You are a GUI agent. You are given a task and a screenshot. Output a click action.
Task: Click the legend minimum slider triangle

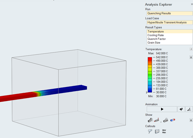pyautogui.click(x=147, y=92)
